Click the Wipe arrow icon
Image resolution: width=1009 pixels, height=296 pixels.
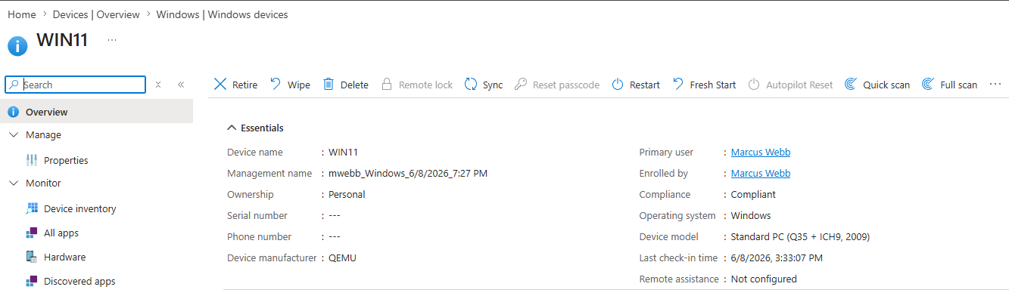click(276, 85)
